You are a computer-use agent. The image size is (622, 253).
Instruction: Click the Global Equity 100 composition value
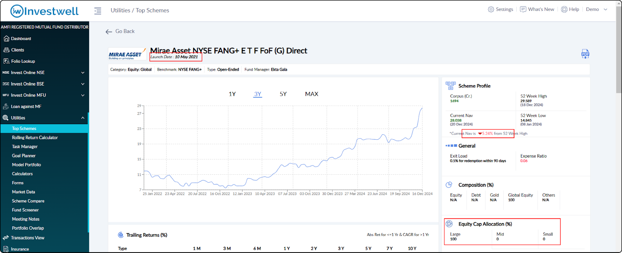tap(511, 200)
